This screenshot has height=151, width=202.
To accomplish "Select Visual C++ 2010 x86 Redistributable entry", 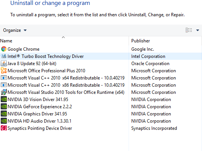I will (x=66, y=85).
